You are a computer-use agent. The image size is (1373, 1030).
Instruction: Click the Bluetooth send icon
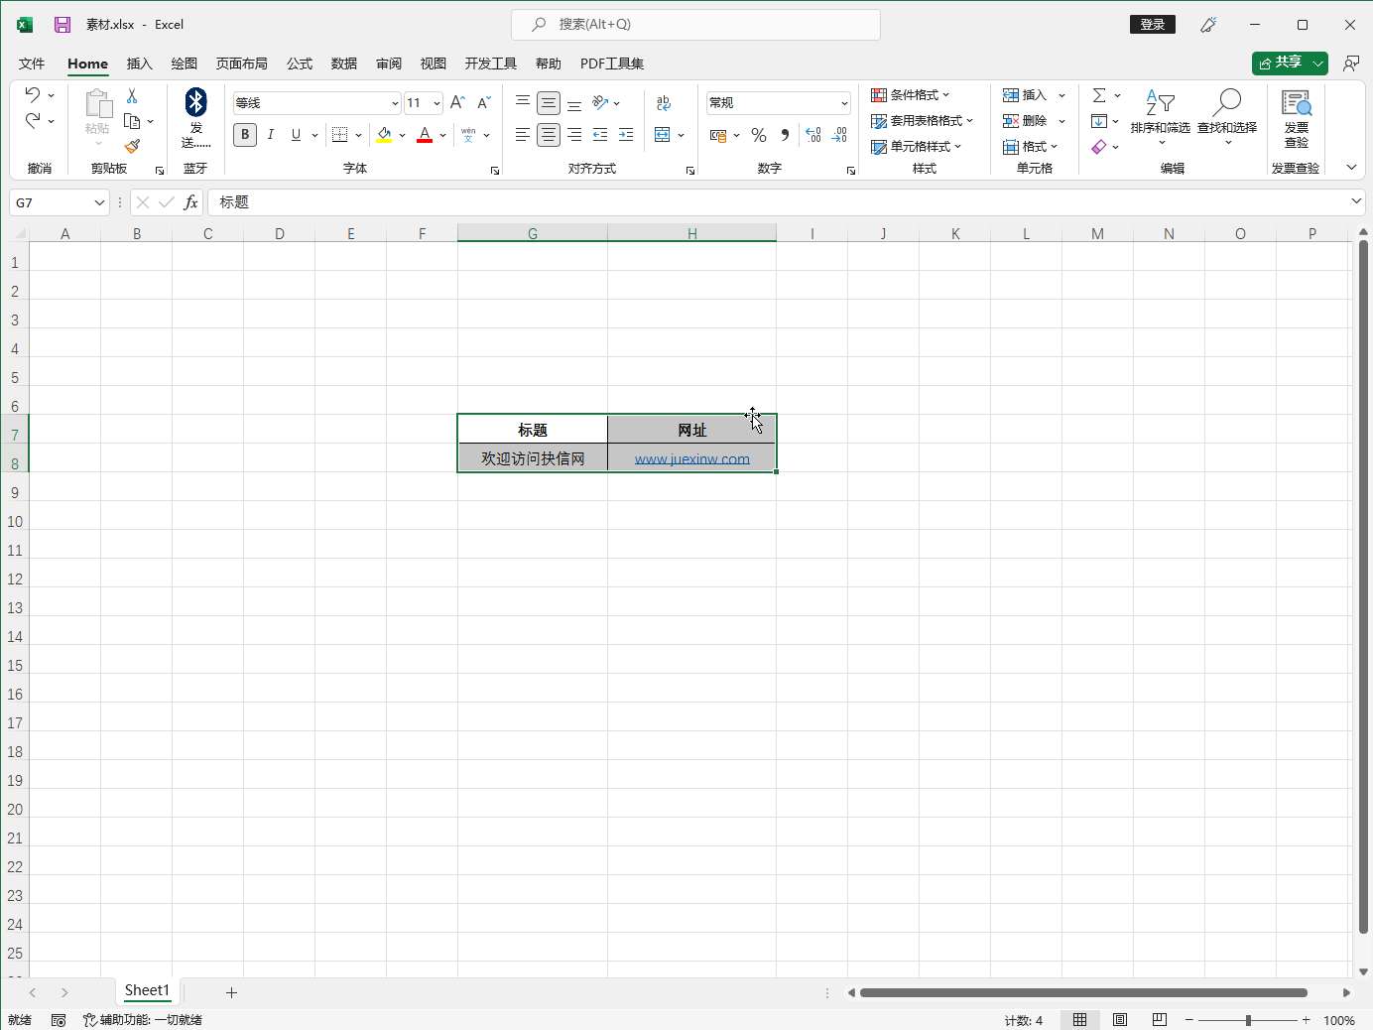pos(195,102)
